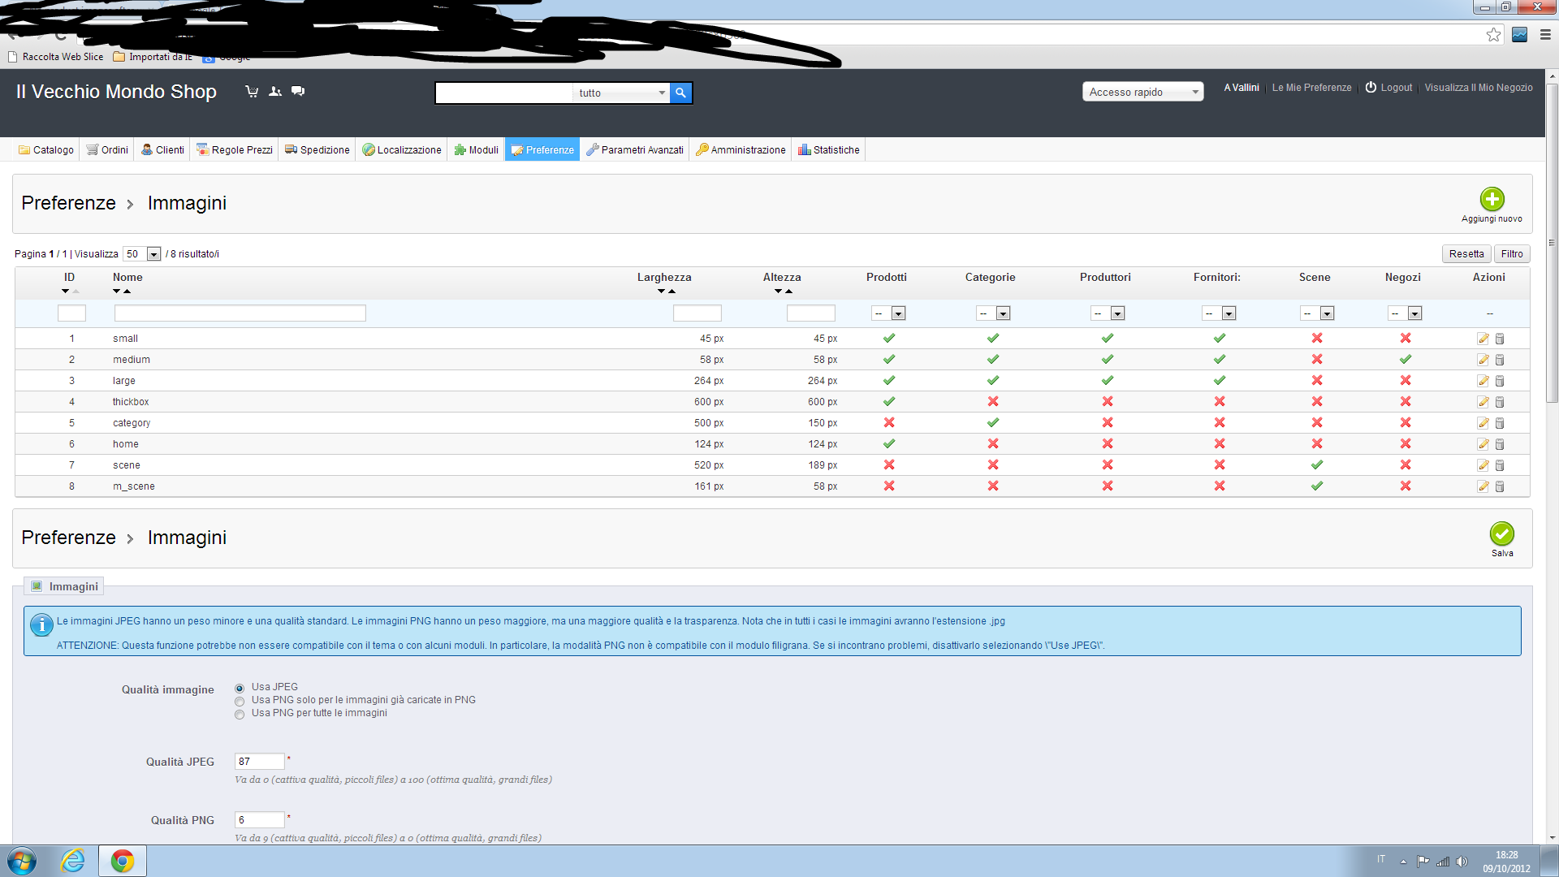
Task: Choose PNG only for already-PNG images option
Action: (x=240, y=702)
